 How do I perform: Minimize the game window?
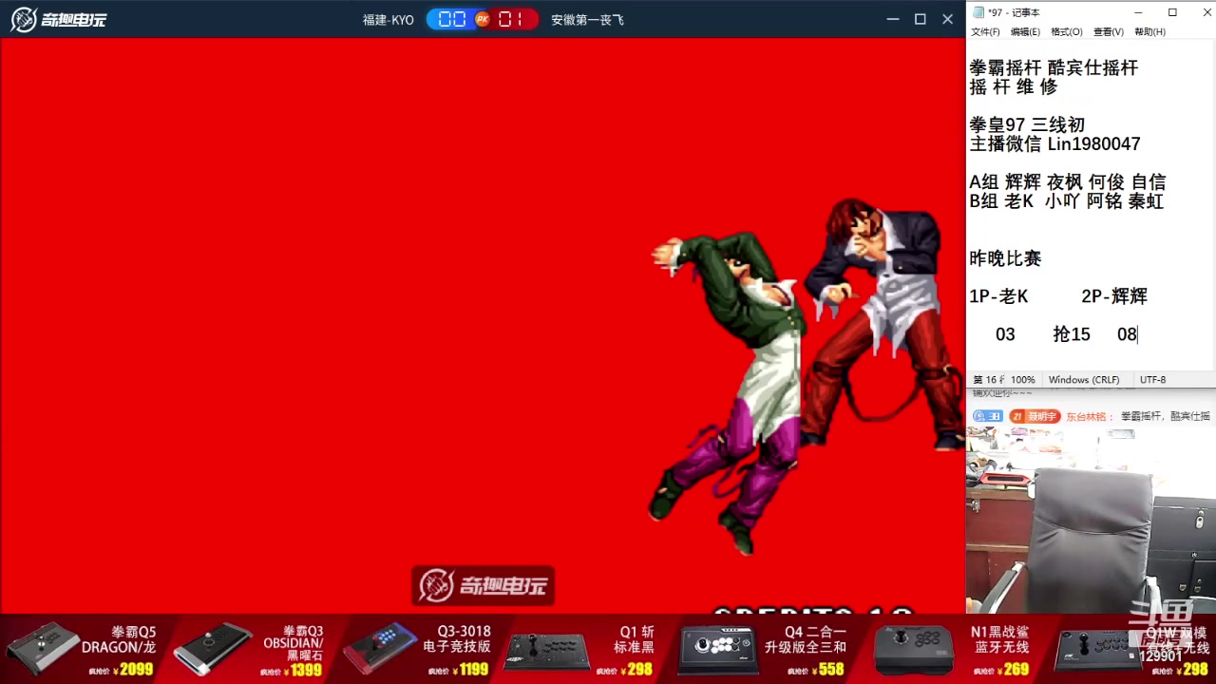point(892,19)
